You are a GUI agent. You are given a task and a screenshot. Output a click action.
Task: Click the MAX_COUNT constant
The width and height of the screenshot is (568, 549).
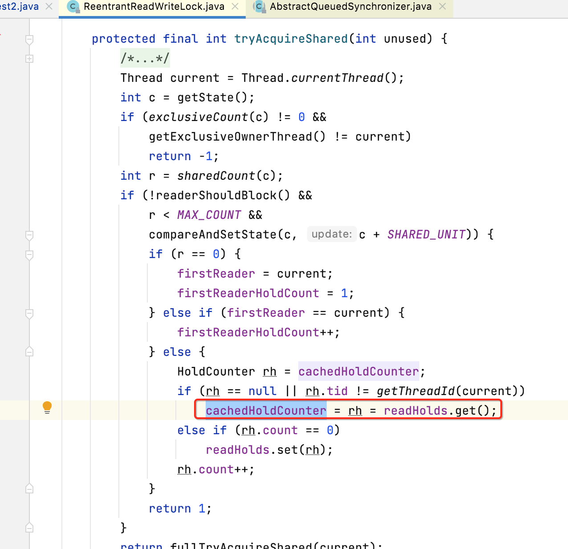click(209, 215)
